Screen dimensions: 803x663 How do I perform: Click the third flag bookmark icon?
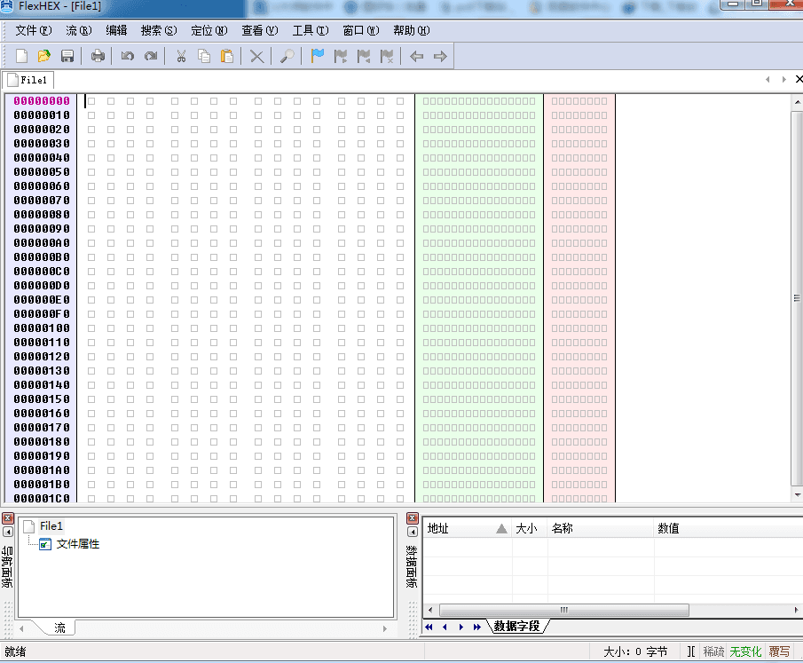(364, 56)
